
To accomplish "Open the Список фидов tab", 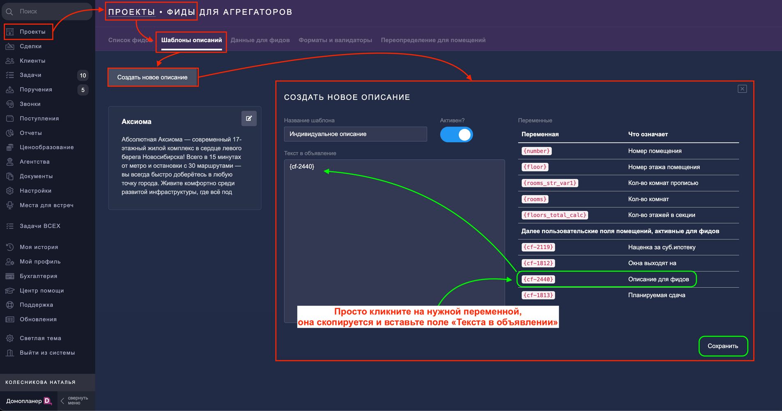I will tap(130, 40).
